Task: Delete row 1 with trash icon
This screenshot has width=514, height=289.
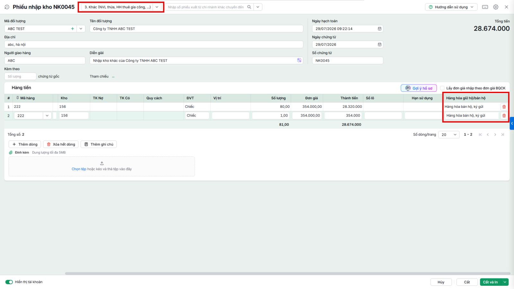Action: pos(504,107)
